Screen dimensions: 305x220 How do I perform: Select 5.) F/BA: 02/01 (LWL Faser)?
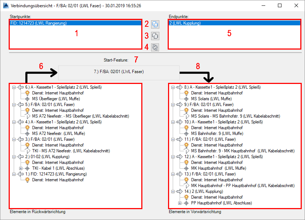tap(50, 105)
